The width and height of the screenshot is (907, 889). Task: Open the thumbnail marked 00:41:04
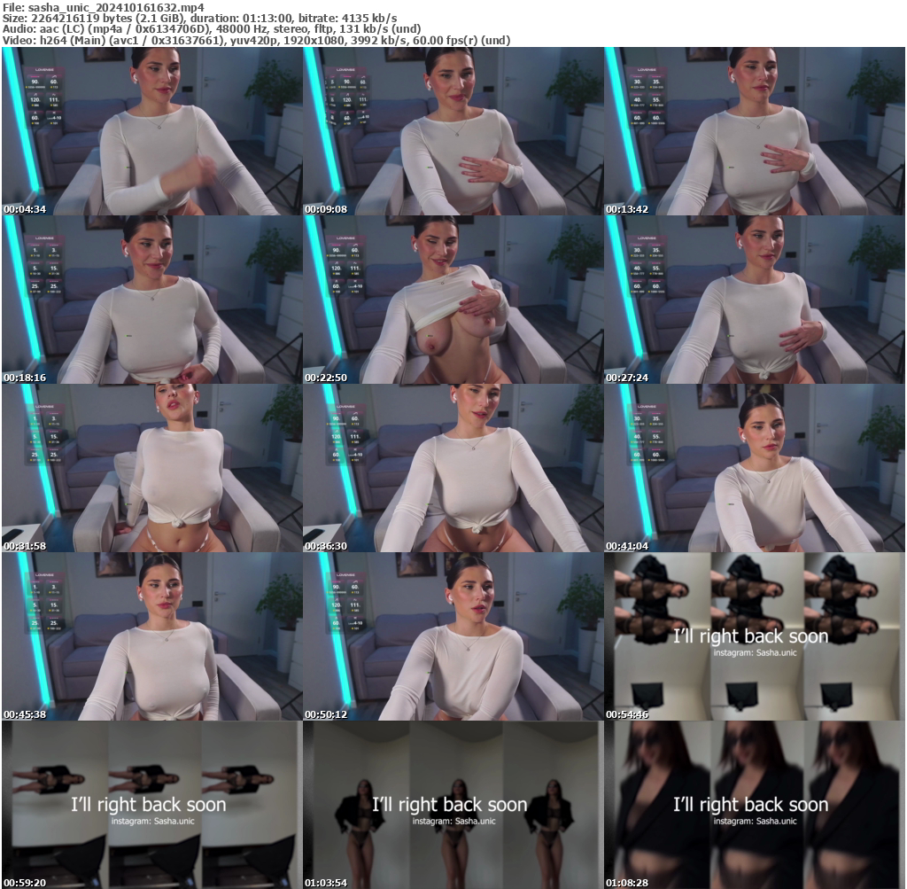point(754,468)
